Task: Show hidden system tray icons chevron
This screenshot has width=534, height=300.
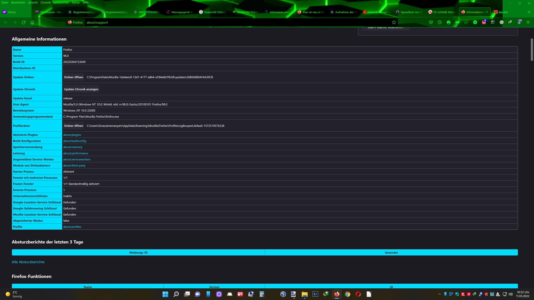Action: [x=439, y=294]
